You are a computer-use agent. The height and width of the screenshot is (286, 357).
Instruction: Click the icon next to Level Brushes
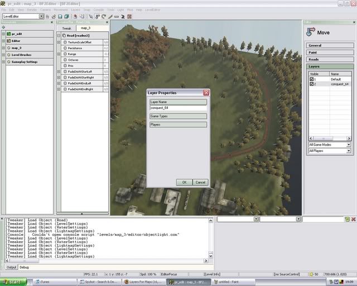pos(8,55)
